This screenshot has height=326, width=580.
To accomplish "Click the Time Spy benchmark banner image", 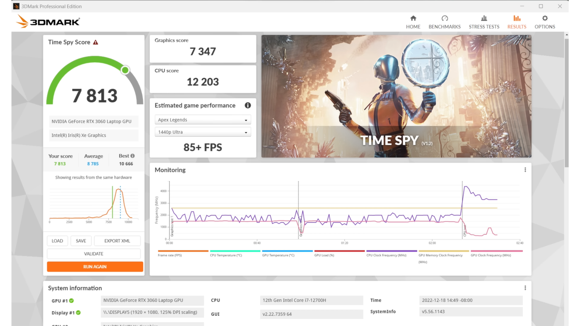I will point(396,96).
